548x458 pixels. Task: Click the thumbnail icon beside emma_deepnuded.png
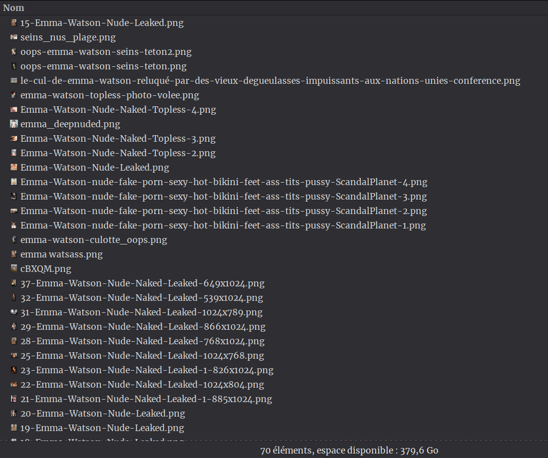click(x=14, y=124)
